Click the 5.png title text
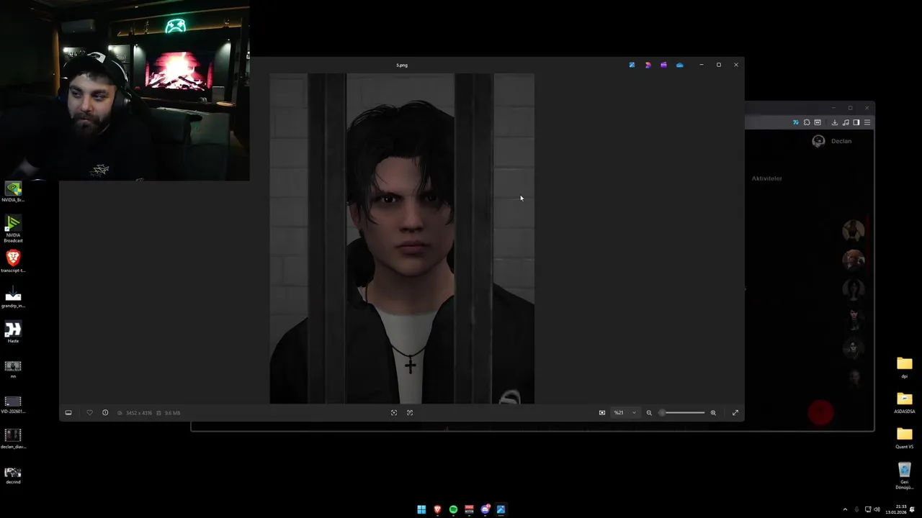Screen dimensions: 922x518 point(402,65)
